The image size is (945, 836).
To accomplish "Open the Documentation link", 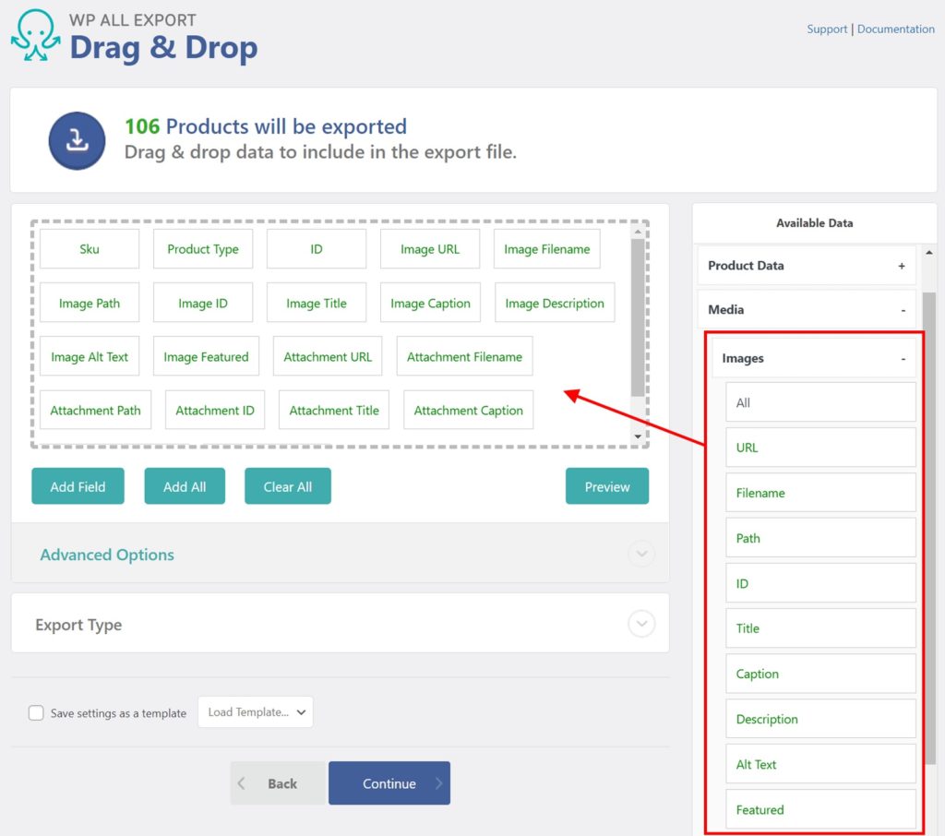I will 895,29.
